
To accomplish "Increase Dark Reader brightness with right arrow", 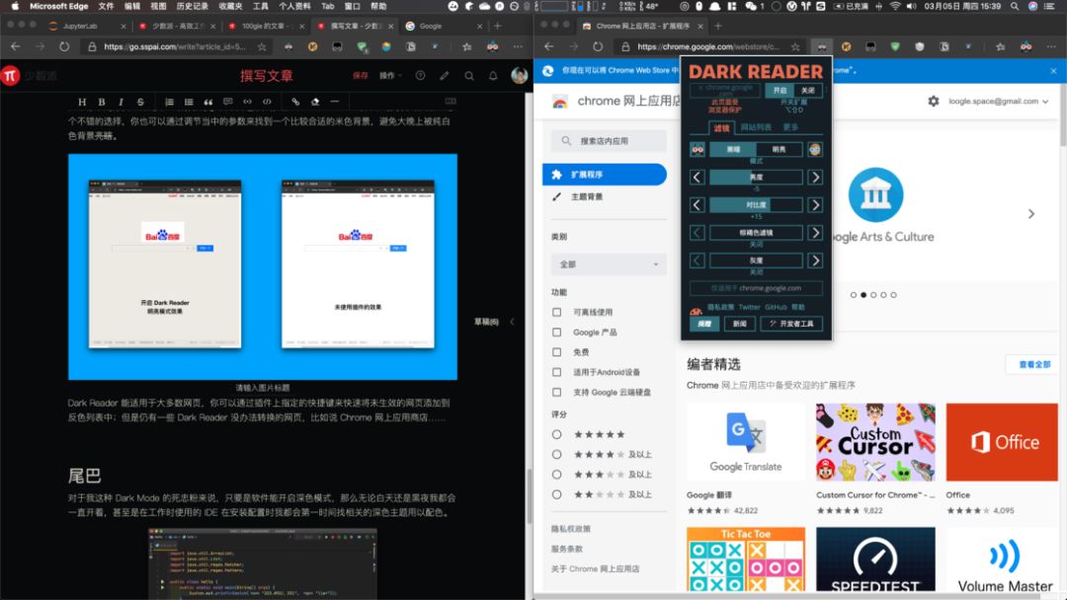I will pyautogui.click(x=815, y=178).
